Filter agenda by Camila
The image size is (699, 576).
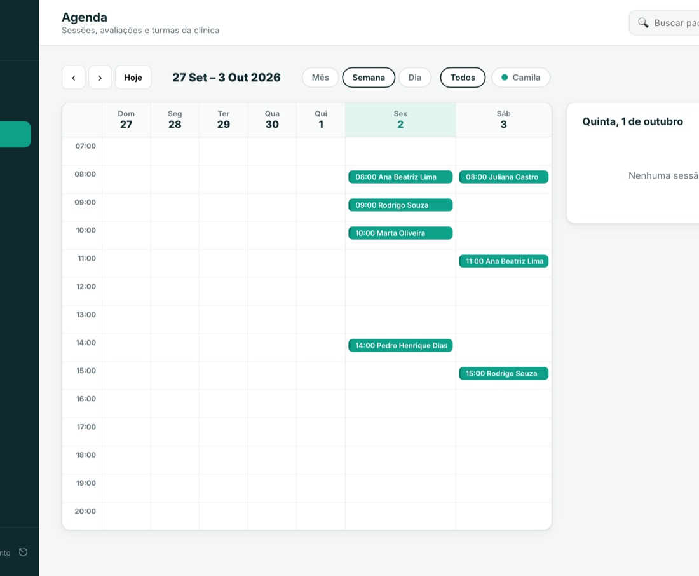click(x=520, y=78)
